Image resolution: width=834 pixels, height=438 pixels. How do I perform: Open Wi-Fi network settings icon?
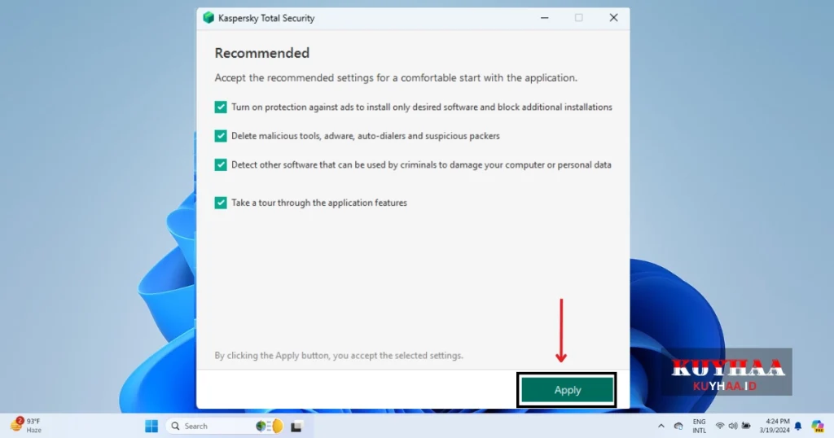click(720, 426)
